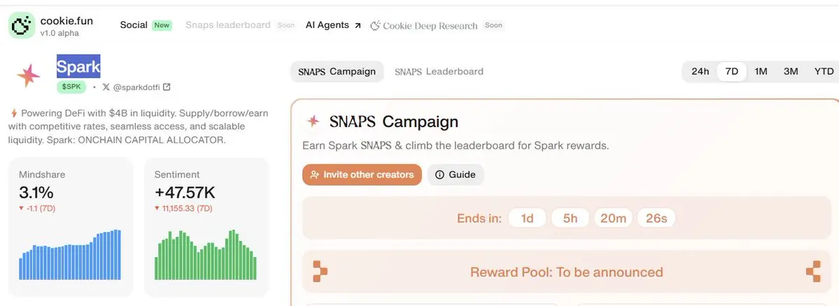The image size is (839, 306).
Task: Click the X icon next to @sparkdotfi
Action: click(106, 87)
